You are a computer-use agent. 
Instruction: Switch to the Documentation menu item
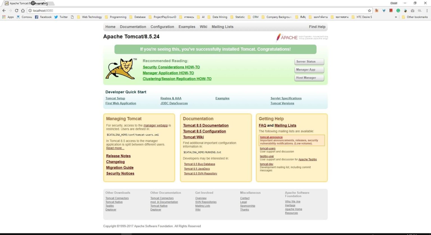(x=133, y=27)
